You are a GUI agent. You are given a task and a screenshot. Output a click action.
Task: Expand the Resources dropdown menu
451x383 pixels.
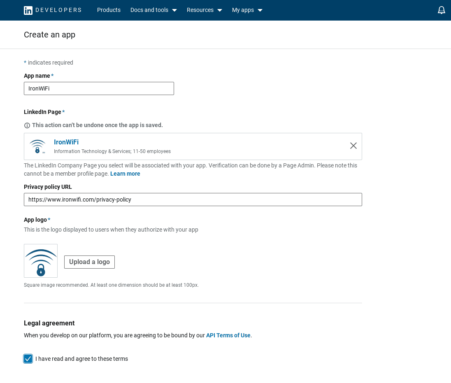point(204,10)
